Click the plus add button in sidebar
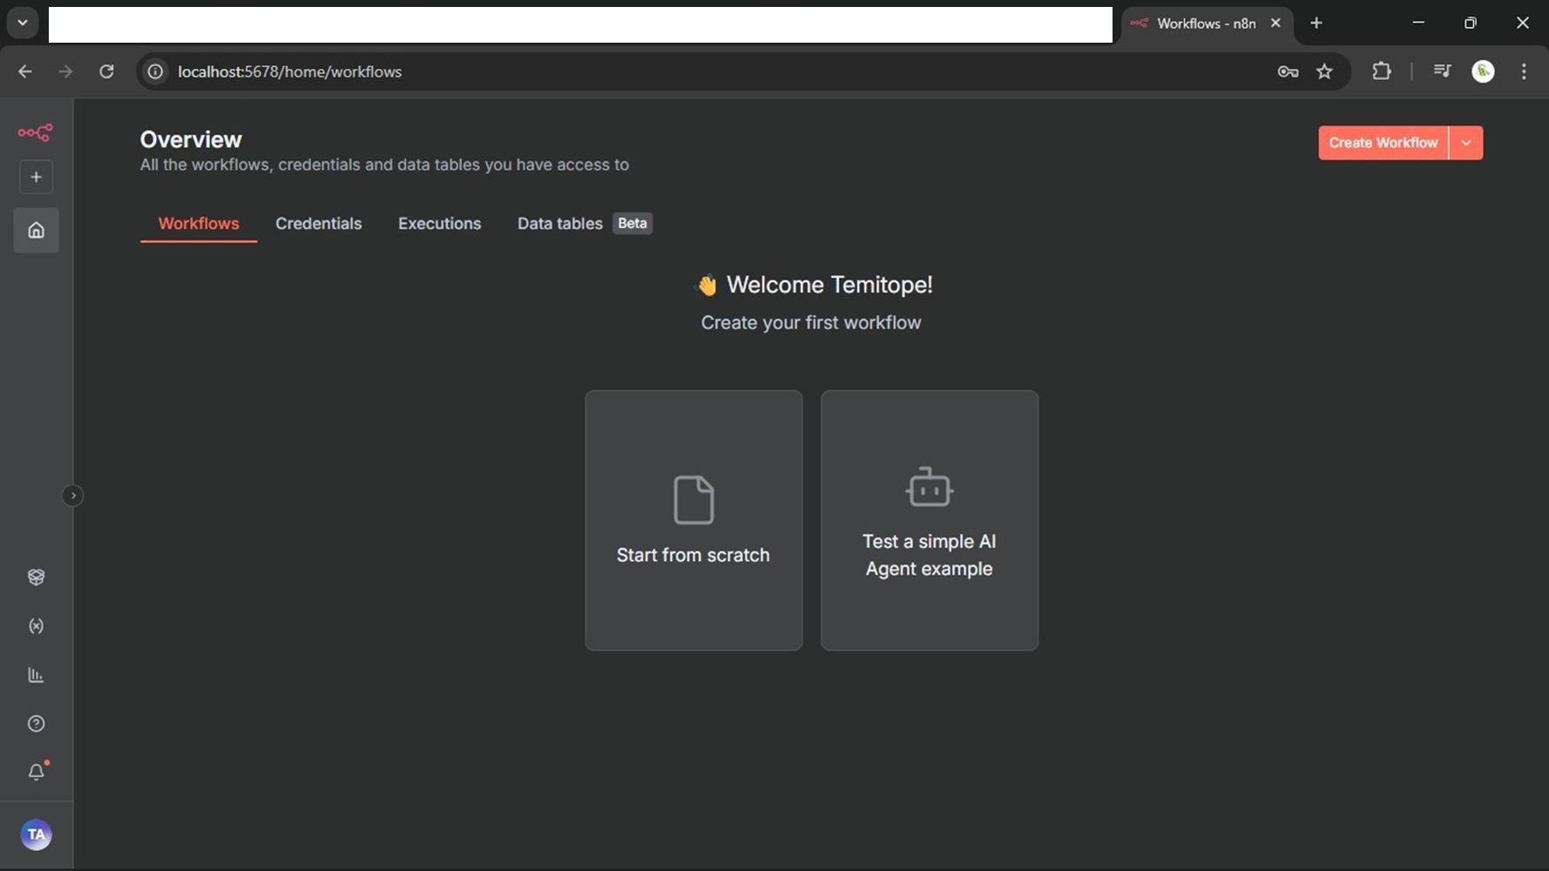Screen dimensions: 1549x871 coord(36,177)
